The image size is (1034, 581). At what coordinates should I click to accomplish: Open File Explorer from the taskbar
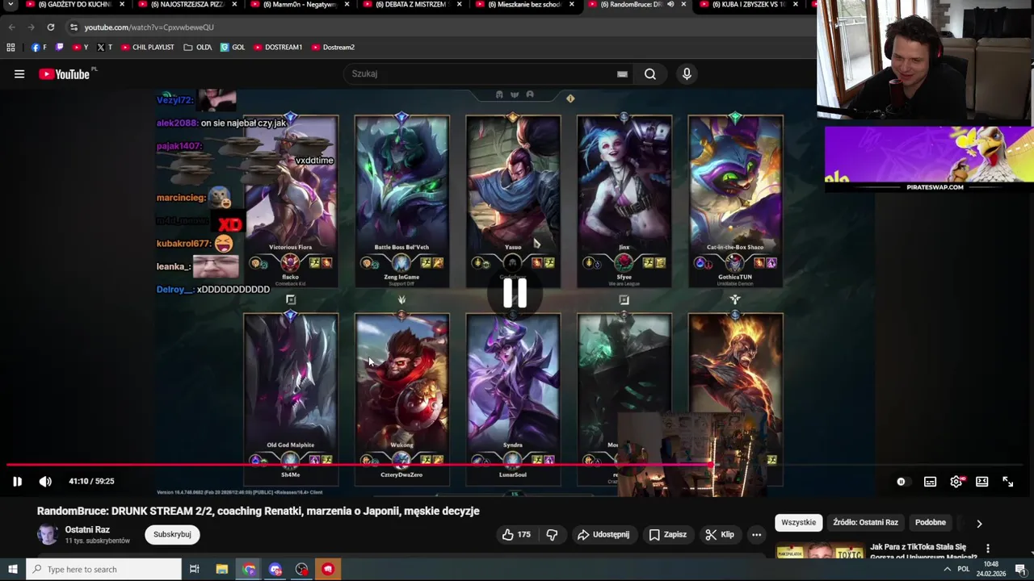click(222, 570)
